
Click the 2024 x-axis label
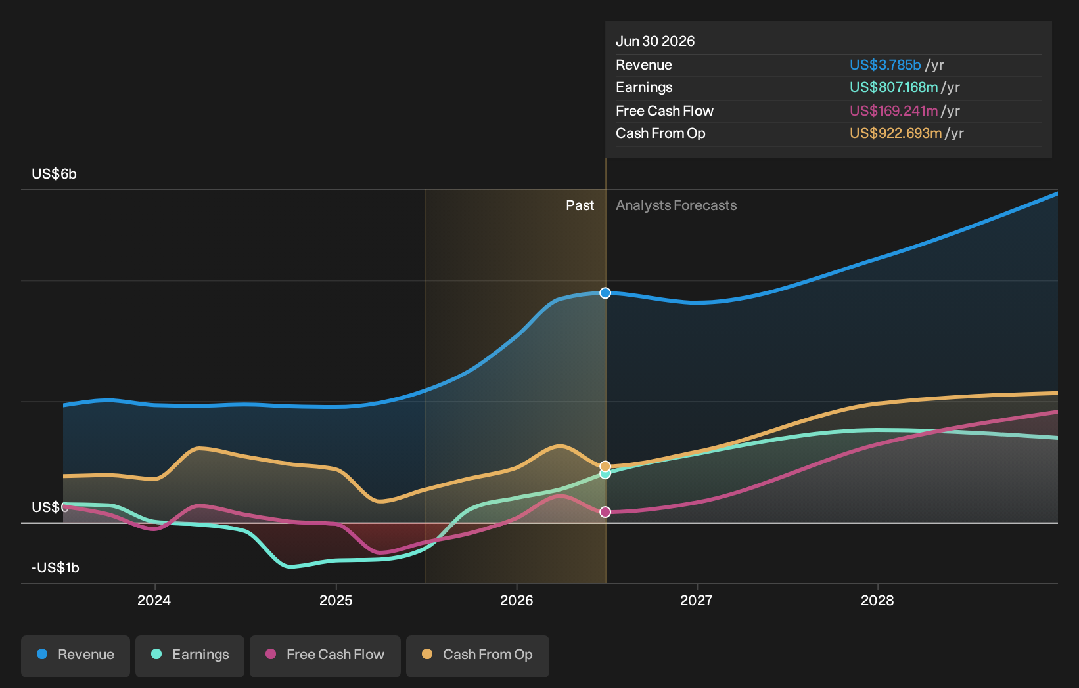tap(154, 600)
